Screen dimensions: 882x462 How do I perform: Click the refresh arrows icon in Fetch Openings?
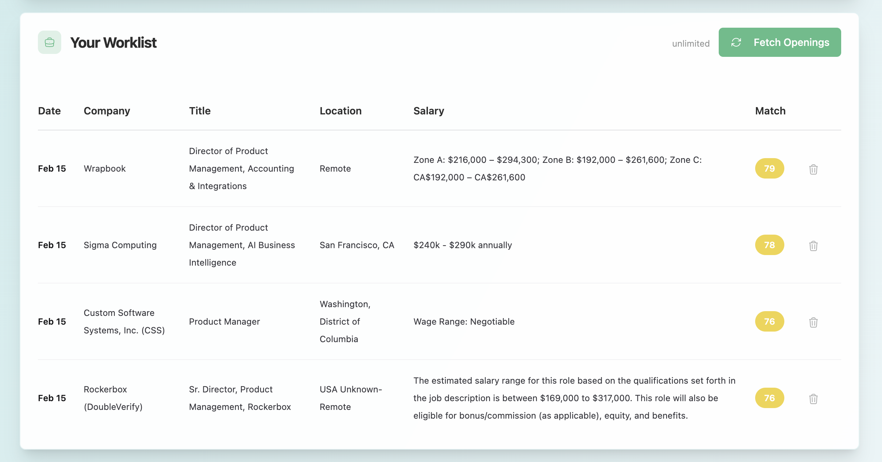736,42
